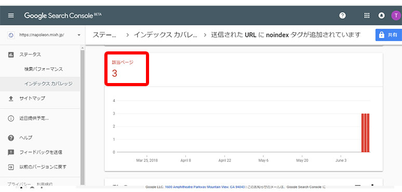Click the 以前のバージョンに戻す exit icon
Screen dimensions: 402x192
pos(11,167)
